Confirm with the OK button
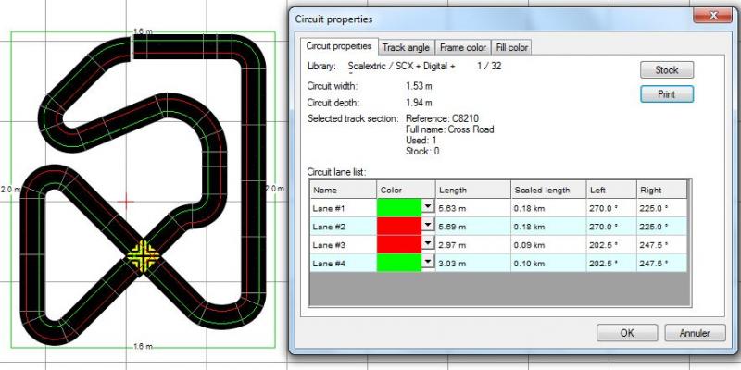The height and width of the screenshot is (370, 741). click(627, 332)
